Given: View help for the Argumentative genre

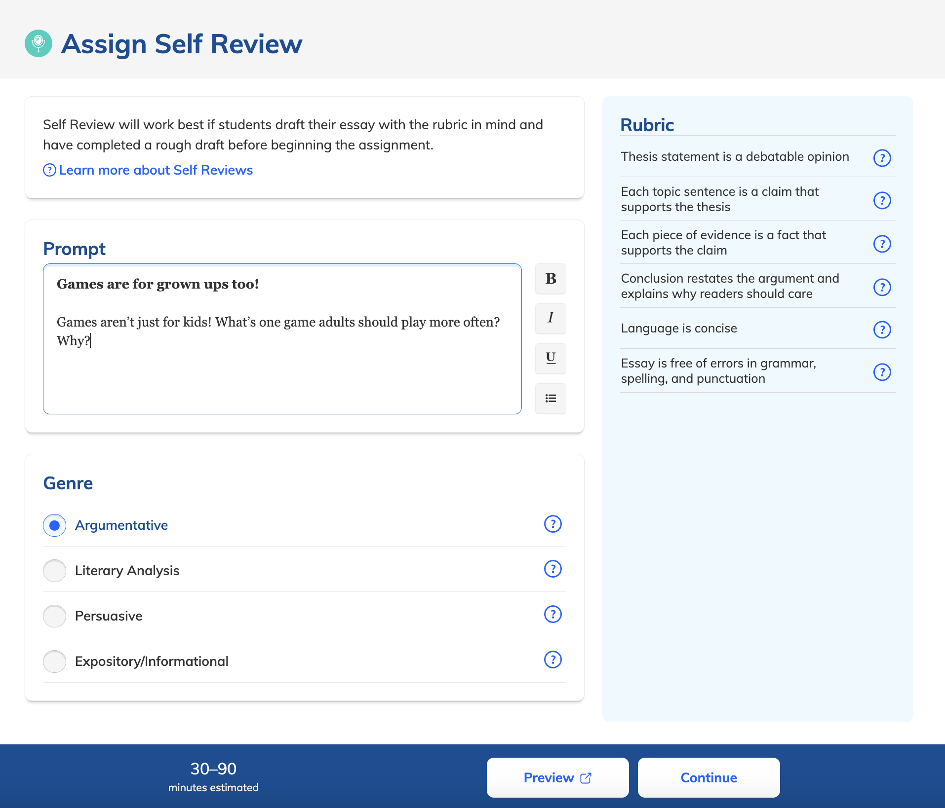Looking at the screenshot, I should [553, 524].
